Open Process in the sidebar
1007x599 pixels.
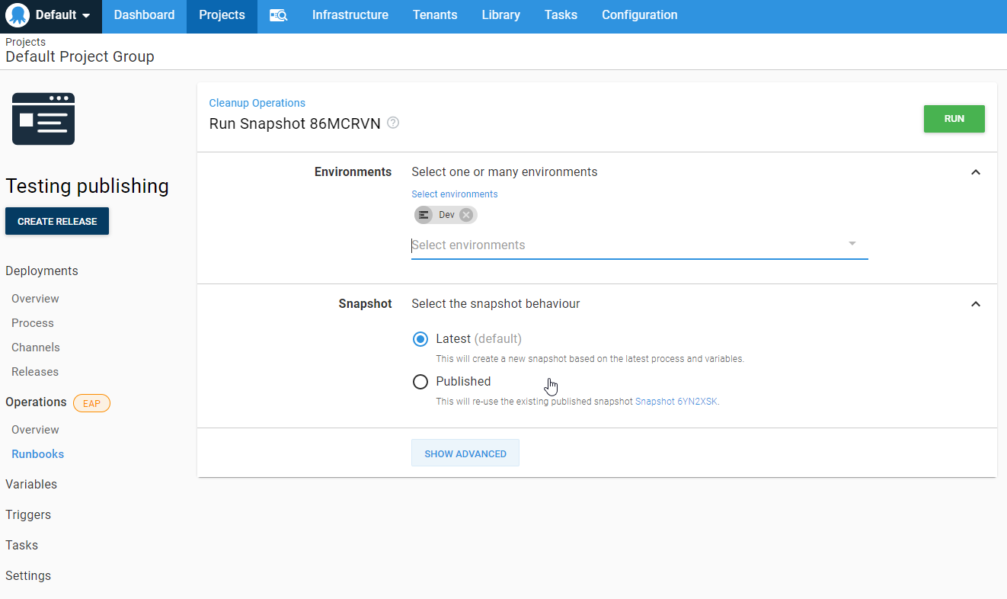pos(33,323)
